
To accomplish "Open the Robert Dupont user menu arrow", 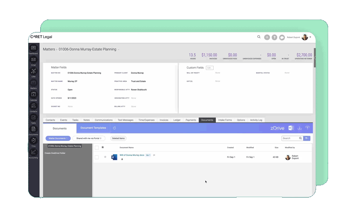I will click(311, 37).
